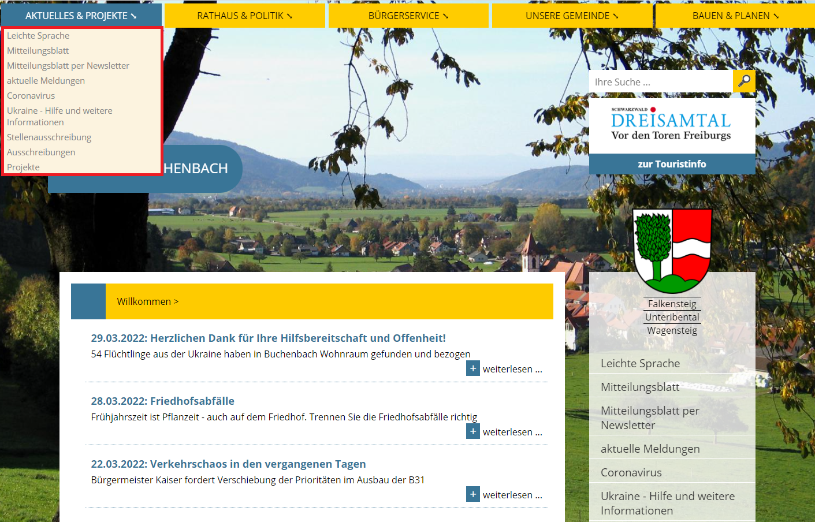Image resolution: width=815 pixels, height=522 pixels.
Task: Open the Verkehrschaos article headline
Action: pyautogui.click(x=228, y=464)
